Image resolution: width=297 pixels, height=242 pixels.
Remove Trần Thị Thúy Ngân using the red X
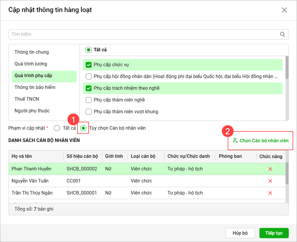click(x=270, y=193)
